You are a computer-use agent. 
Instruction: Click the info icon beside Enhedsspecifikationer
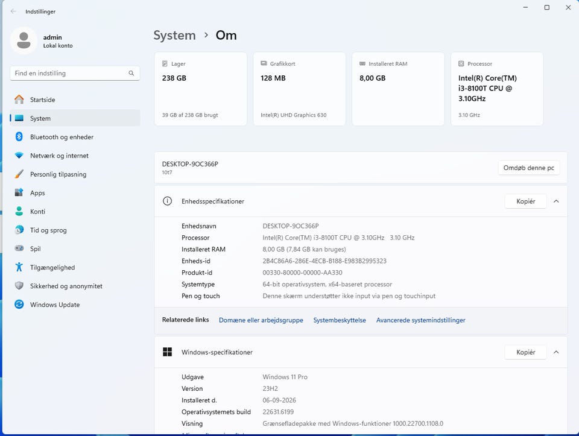click(167, 201)
